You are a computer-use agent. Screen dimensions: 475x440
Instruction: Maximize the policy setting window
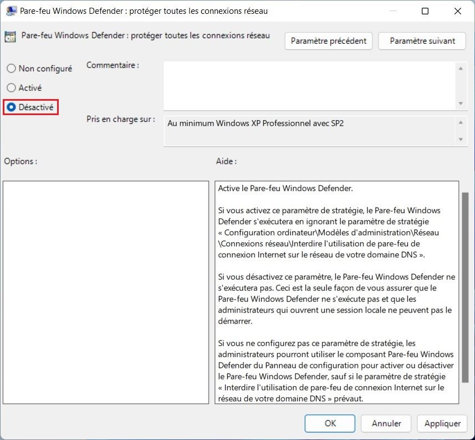[425, 11]
